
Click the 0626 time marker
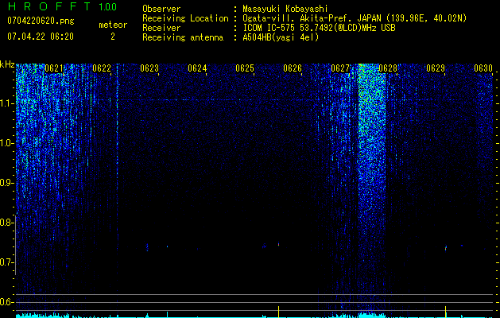(293, 68)
